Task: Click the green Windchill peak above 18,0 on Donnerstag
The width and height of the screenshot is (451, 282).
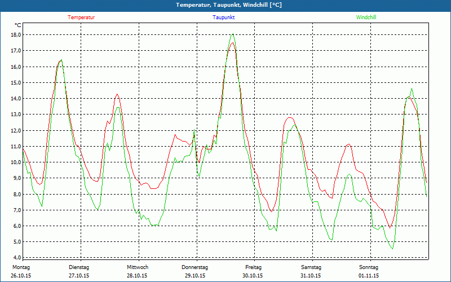Action: coord(233,34)
